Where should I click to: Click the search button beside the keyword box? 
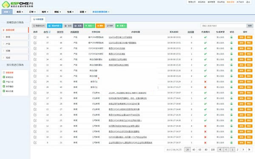(250, 26)
